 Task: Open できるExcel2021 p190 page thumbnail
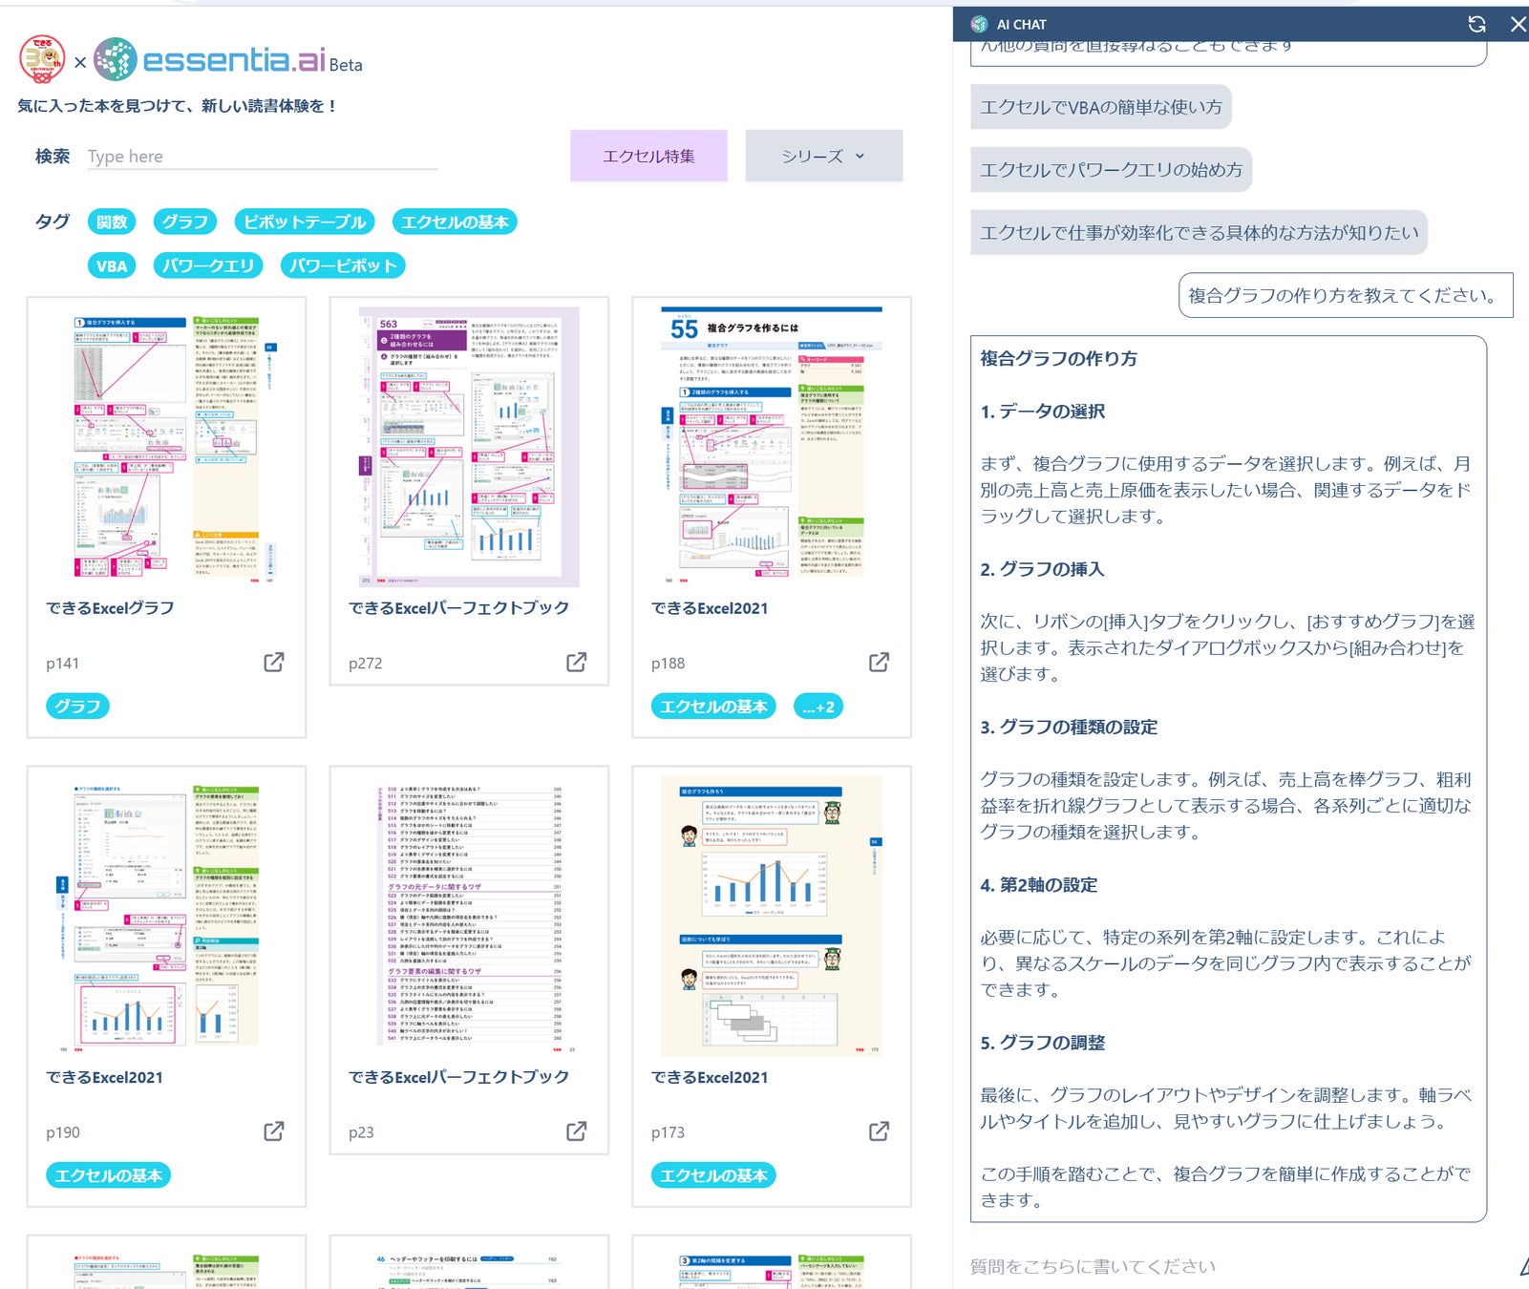click(x=166, y=917)
